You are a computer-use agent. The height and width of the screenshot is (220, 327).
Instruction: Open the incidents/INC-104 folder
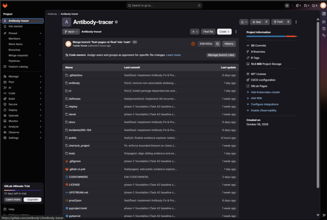point(80,130)
